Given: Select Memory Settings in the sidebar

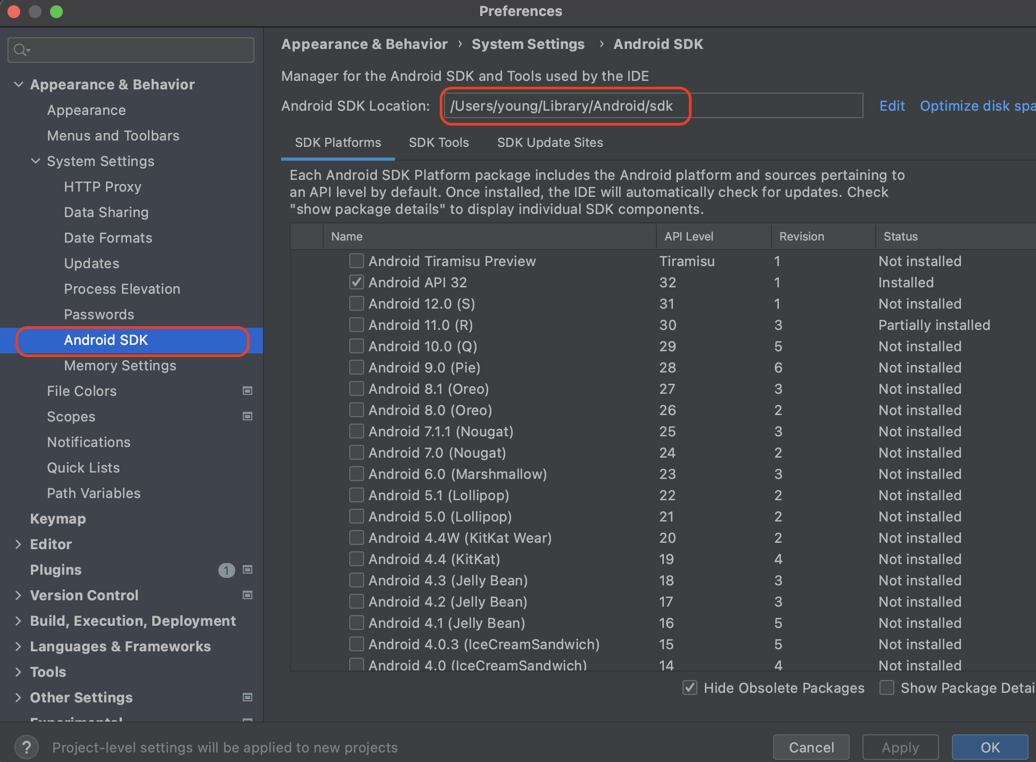Looking at the screenshot, I should pos(120,366).
